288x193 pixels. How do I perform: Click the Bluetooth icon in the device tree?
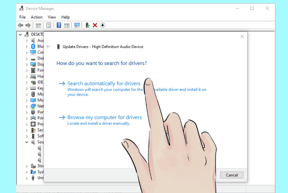(x=33, y=46)
